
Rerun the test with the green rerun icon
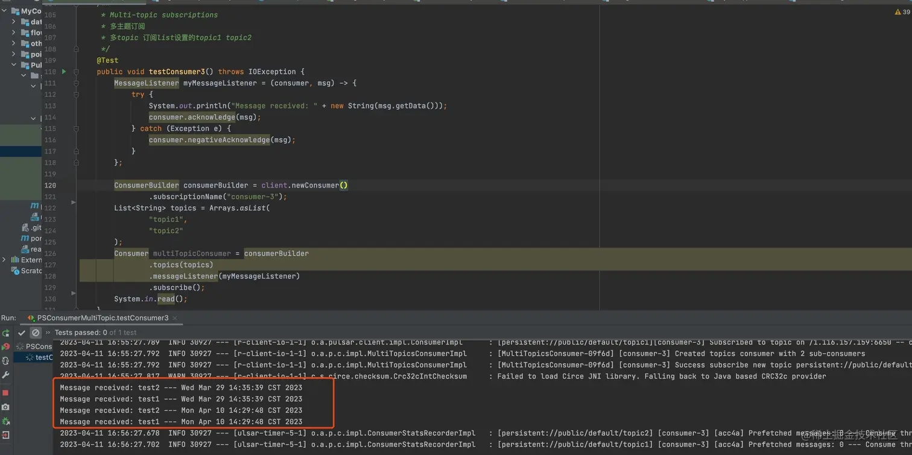tap(5, 333)
